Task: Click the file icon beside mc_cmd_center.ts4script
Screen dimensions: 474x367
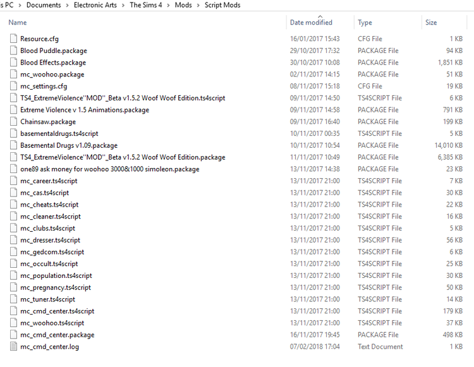Action: 13,311
